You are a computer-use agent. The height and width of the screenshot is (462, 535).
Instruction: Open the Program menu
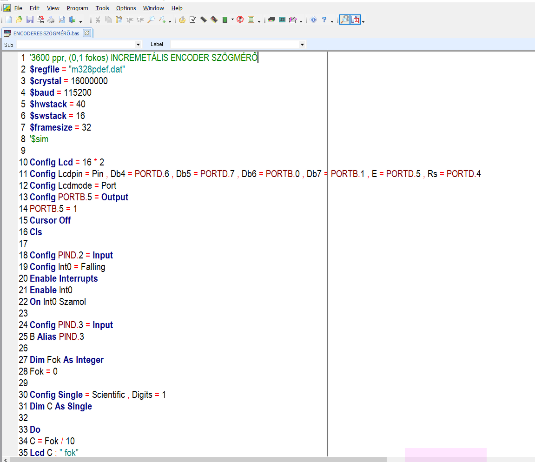coord(78,8)
